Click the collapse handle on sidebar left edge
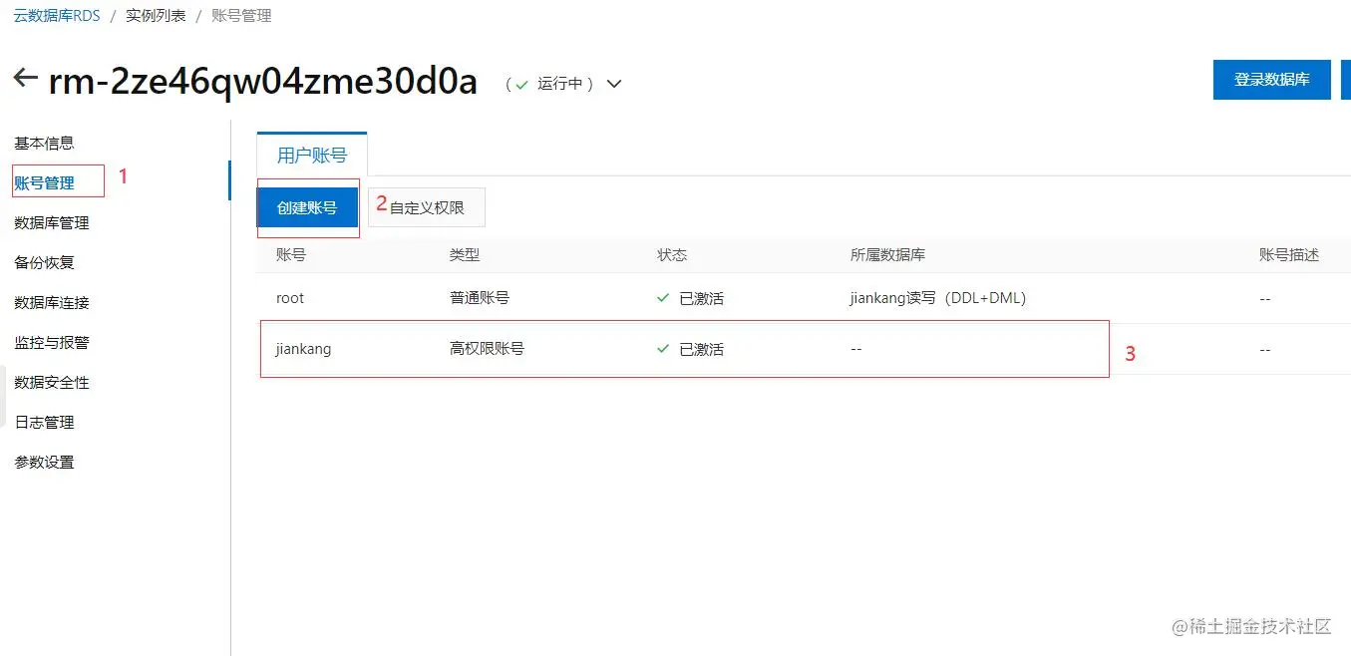The image size is (1351, 656). point(3,397)
